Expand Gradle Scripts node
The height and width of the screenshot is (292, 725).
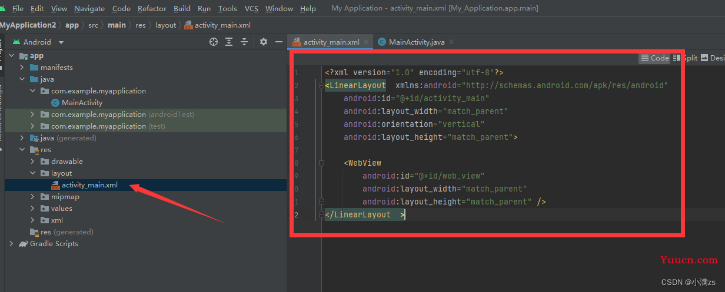[12, 244]
